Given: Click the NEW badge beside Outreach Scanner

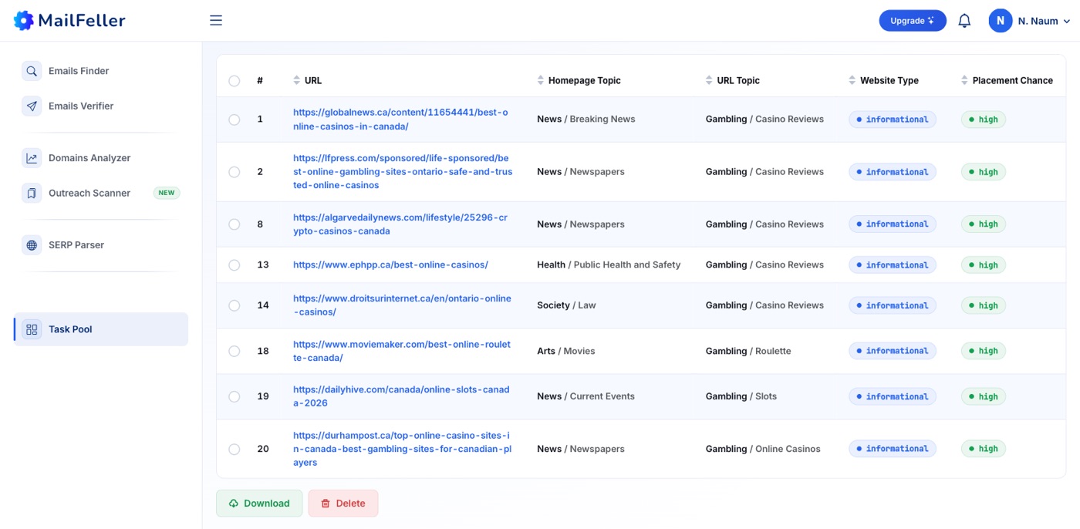Looking at the screenshot, I should (167, 193).
